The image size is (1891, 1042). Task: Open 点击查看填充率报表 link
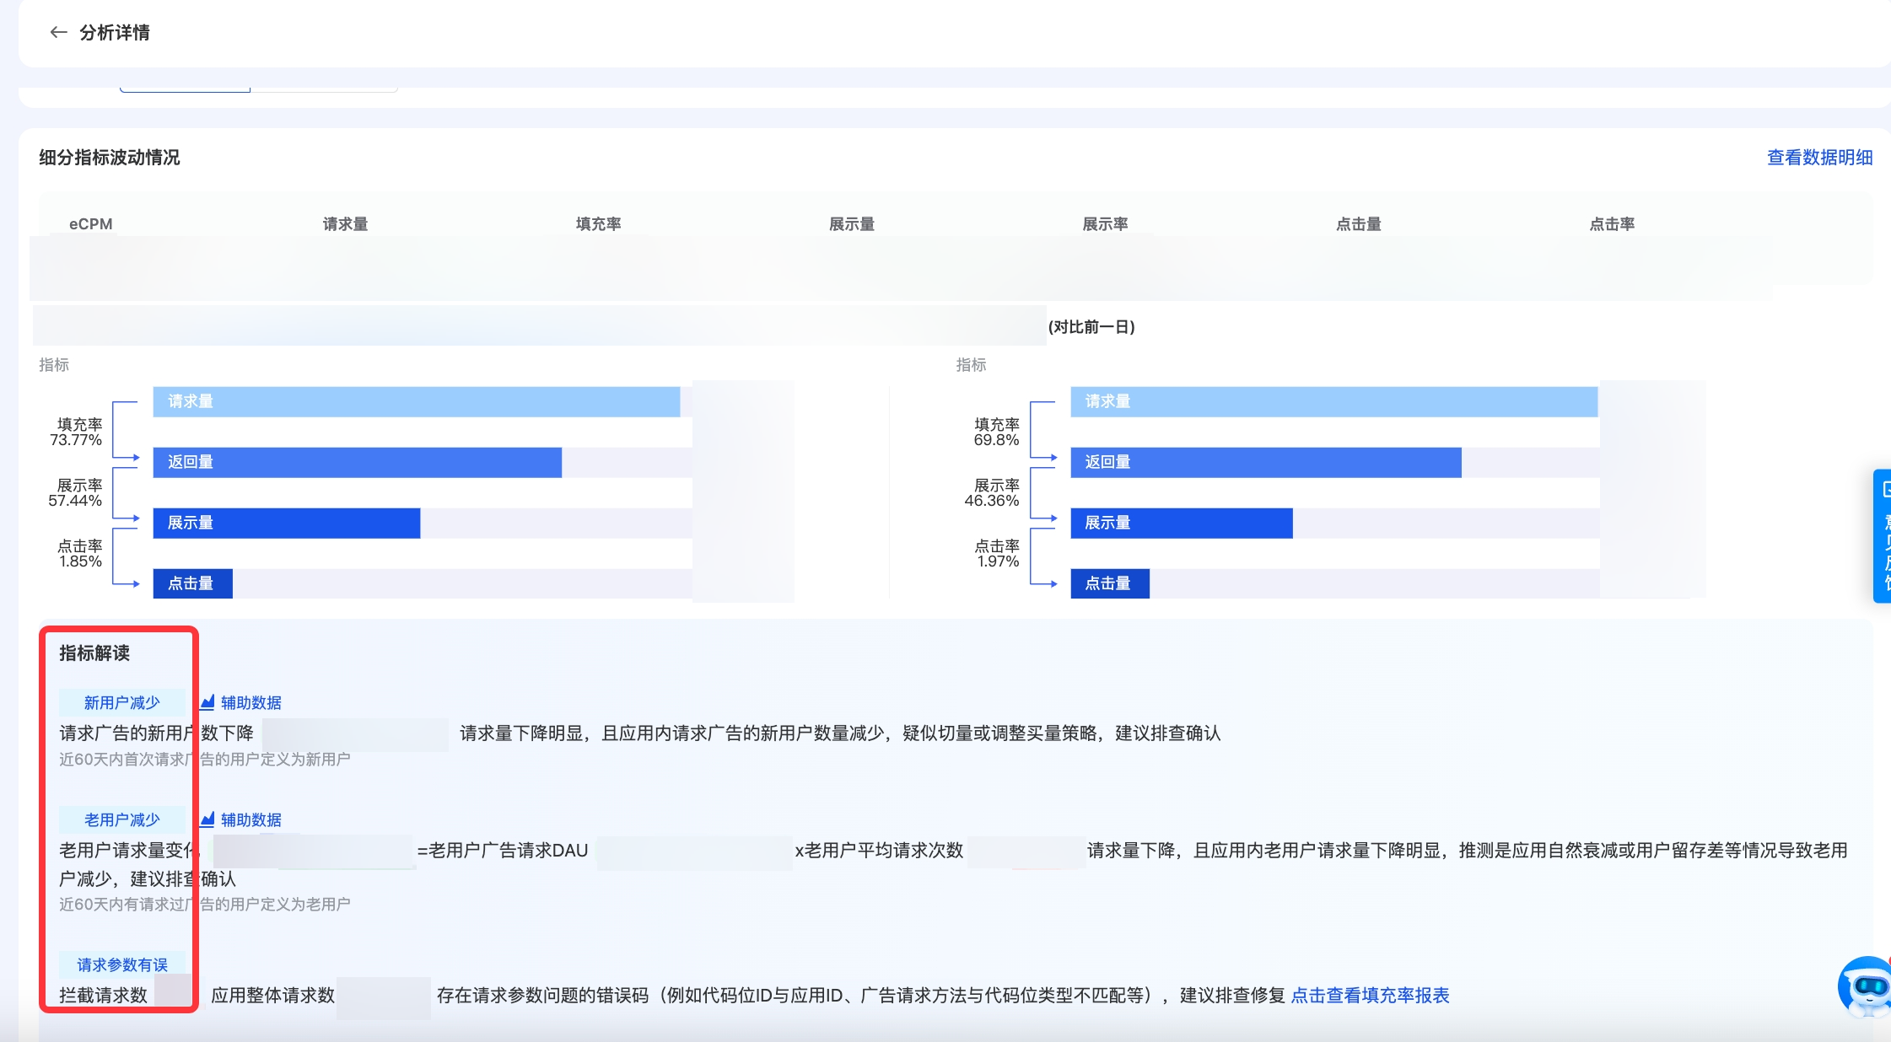coord(1370,996)
